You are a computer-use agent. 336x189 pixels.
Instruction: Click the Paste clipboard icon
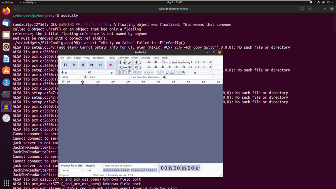[130, 73]
